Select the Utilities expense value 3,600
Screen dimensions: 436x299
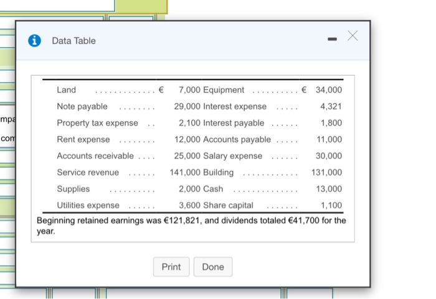coord(189,205)
